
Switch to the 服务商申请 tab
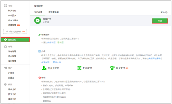click(x=54, y=12)
